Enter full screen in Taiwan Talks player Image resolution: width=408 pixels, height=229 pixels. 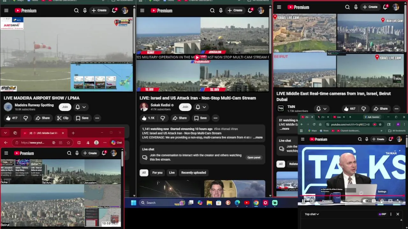398,201
